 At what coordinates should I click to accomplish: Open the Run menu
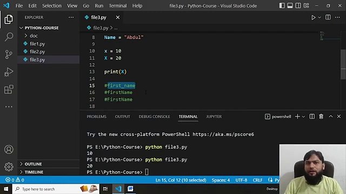[x=99, y=6]
